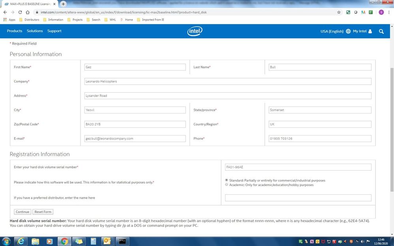Click the Last Name field
Viewport: 394px width, 246px height.
coord(320,67)
